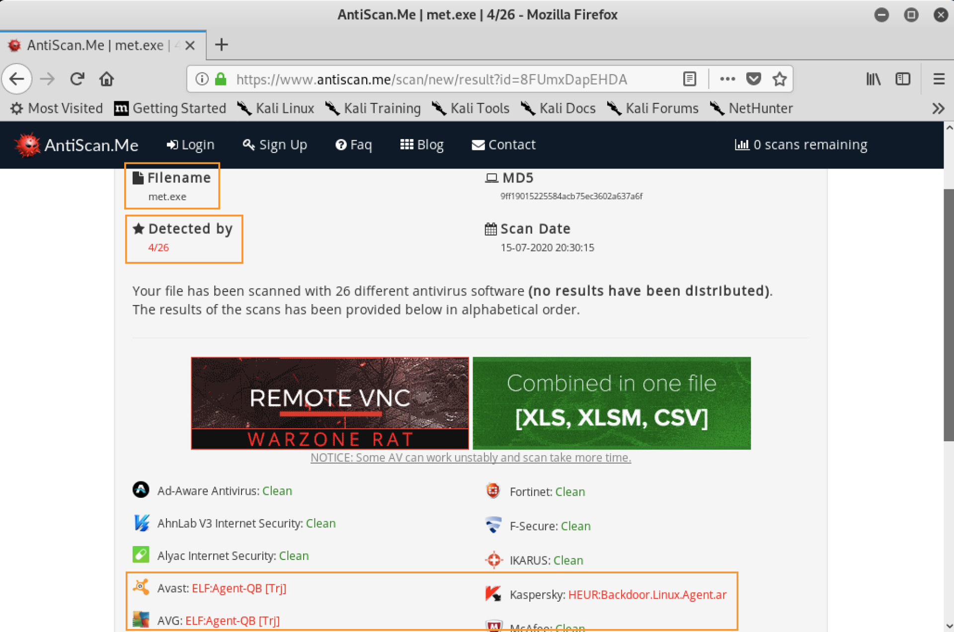Show more bookmarks toolbar items
This screenshot has width=954, height=632.
938,108
